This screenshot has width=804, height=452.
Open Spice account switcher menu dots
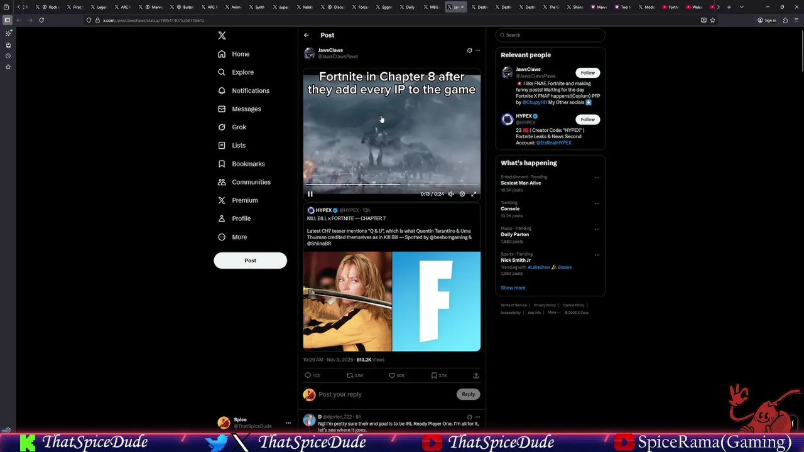(288, 423)
